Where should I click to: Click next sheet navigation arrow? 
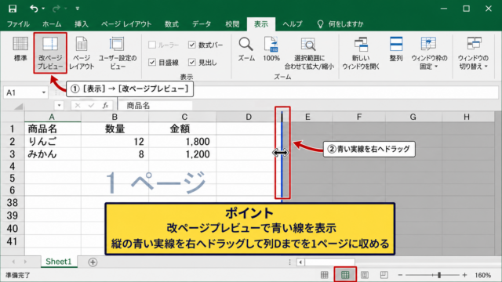coord(25,262)
